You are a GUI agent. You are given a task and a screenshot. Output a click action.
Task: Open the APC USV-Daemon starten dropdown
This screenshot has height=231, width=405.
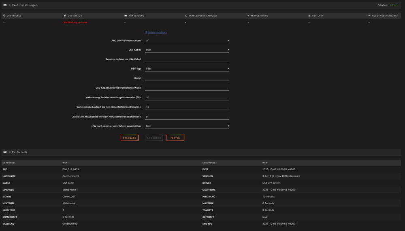coord(187,40)
